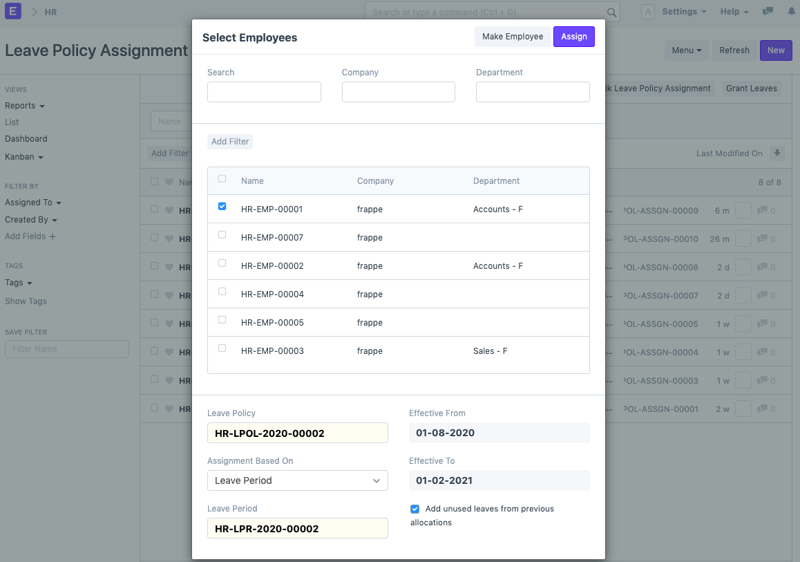Disable Add unused leaves from previous allocations
Viewport: 800px width, 562px height.
[415, 509]
